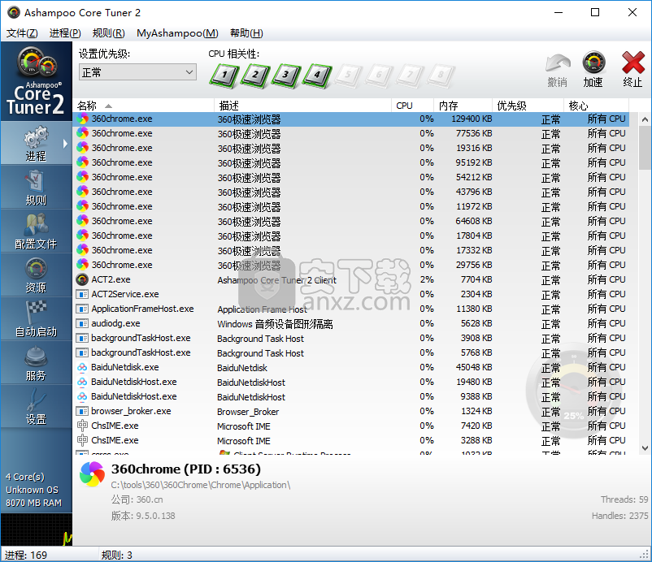This screenshot has height=562, width=652.
Task: Click the process list scrollbar thumb
Action: point(645,148)
